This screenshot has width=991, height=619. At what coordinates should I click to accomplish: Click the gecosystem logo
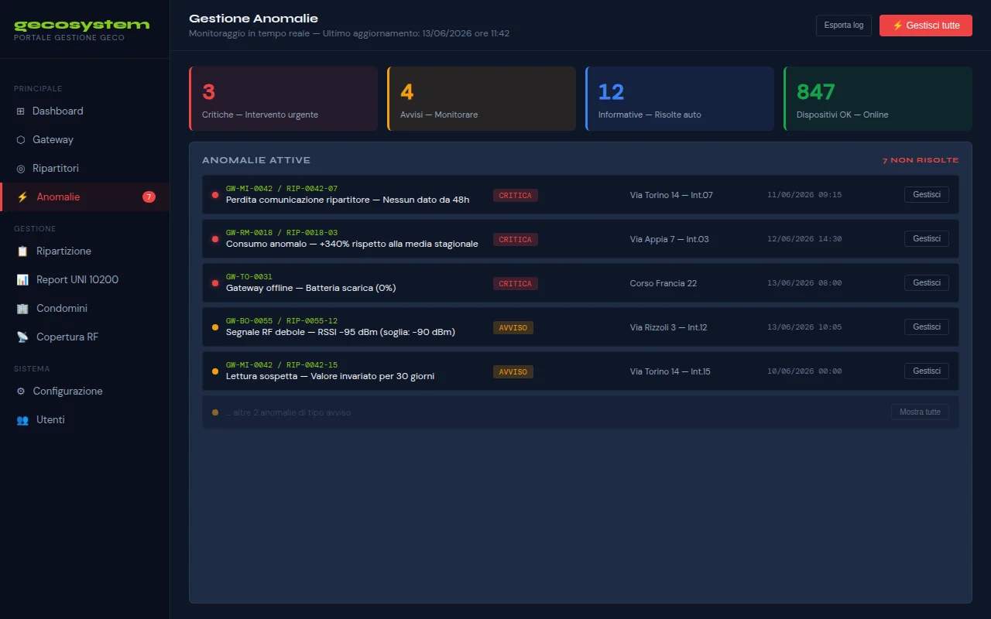82,25
